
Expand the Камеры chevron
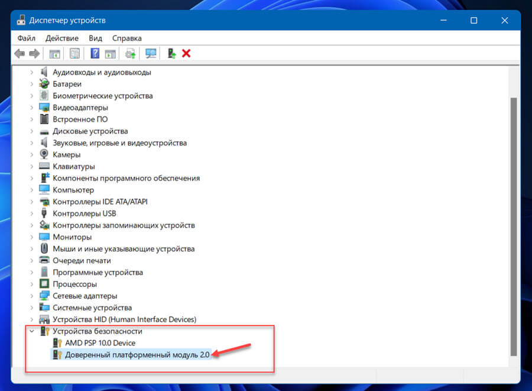(x=31, y=154)
